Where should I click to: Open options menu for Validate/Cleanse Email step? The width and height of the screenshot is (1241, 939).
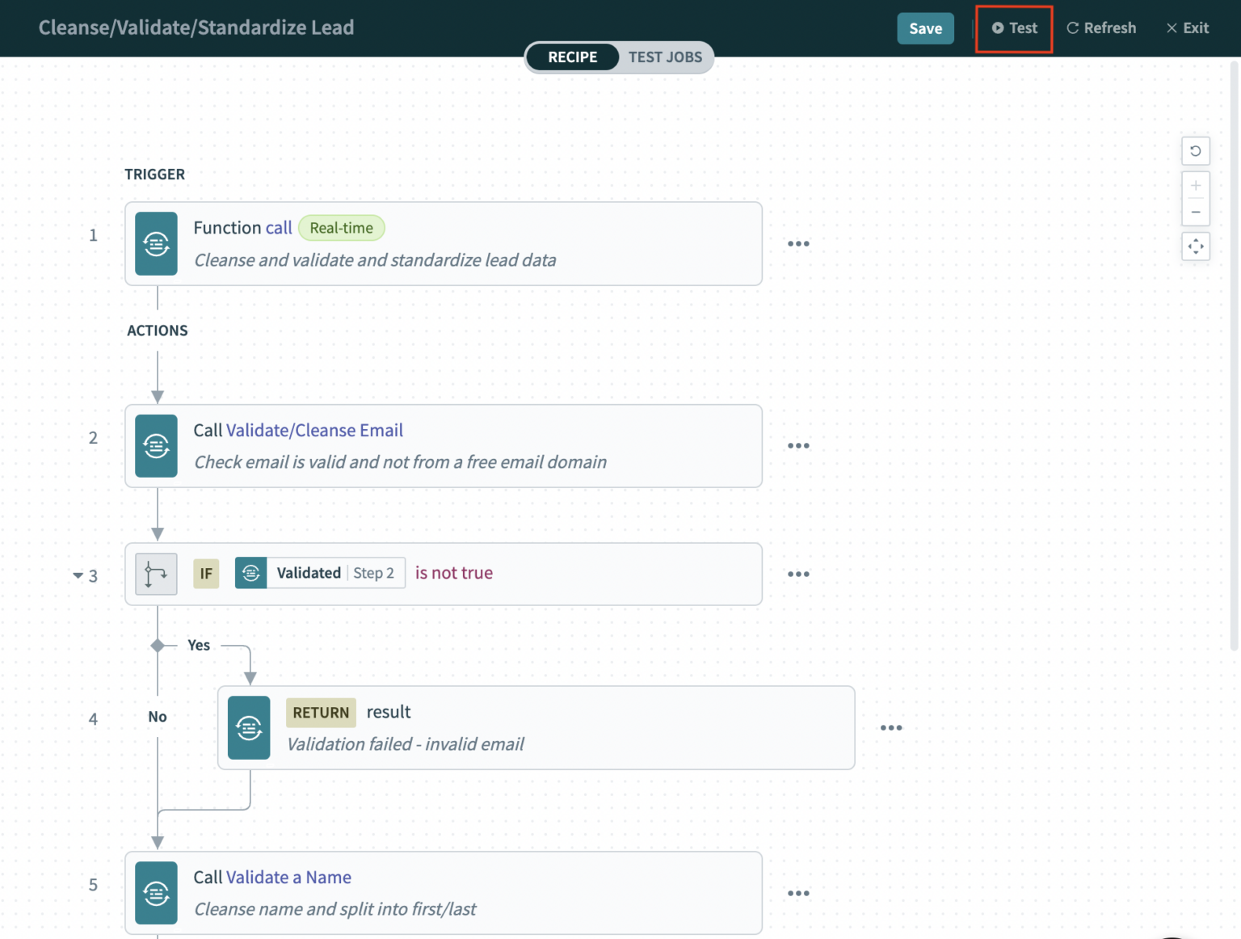coord(798,445)
